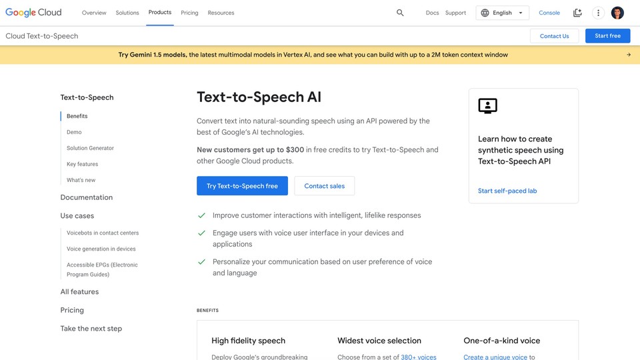The height and width of the screenshot is (360, 640).
Task: Open Pricing in the sidebar
Action: coord(72,310)
